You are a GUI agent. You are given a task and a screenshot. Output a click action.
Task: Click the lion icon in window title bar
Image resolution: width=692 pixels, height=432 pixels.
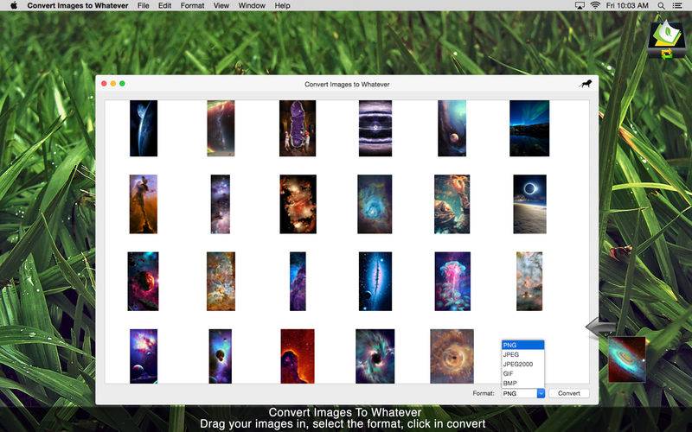point(586,84)
